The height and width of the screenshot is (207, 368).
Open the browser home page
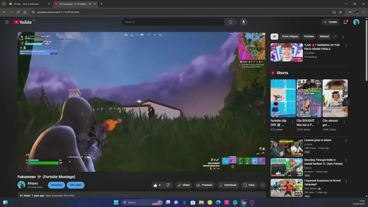click(x=25, y=12)
